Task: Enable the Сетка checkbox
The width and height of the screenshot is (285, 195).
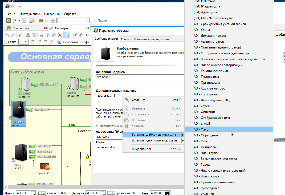Action: (x=6, y=42)
